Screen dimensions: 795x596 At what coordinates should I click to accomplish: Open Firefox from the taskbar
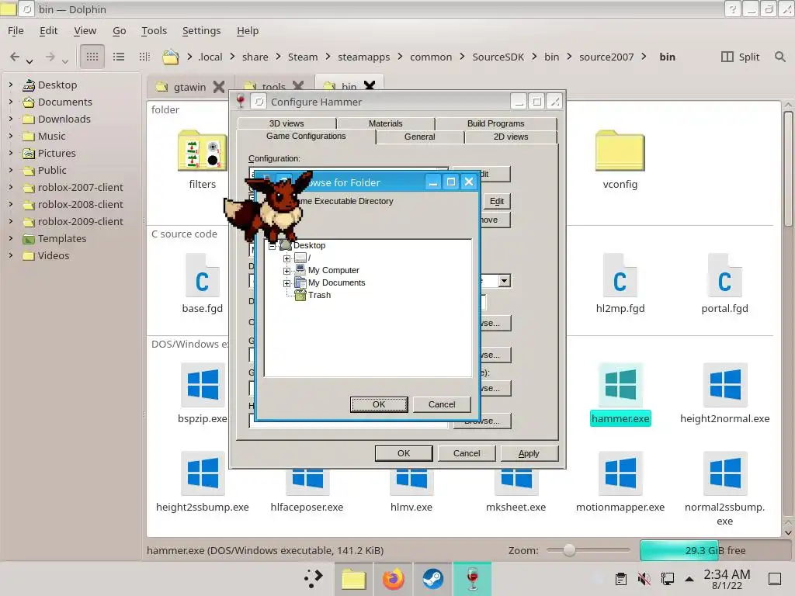coord(393,579)
